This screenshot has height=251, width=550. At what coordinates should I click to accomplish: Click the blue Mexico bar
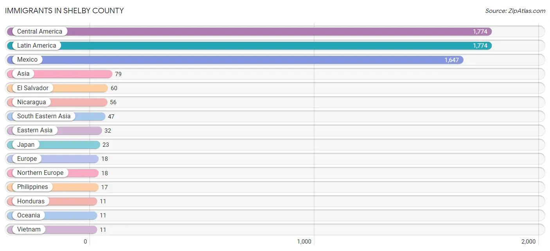pos(235,60)
